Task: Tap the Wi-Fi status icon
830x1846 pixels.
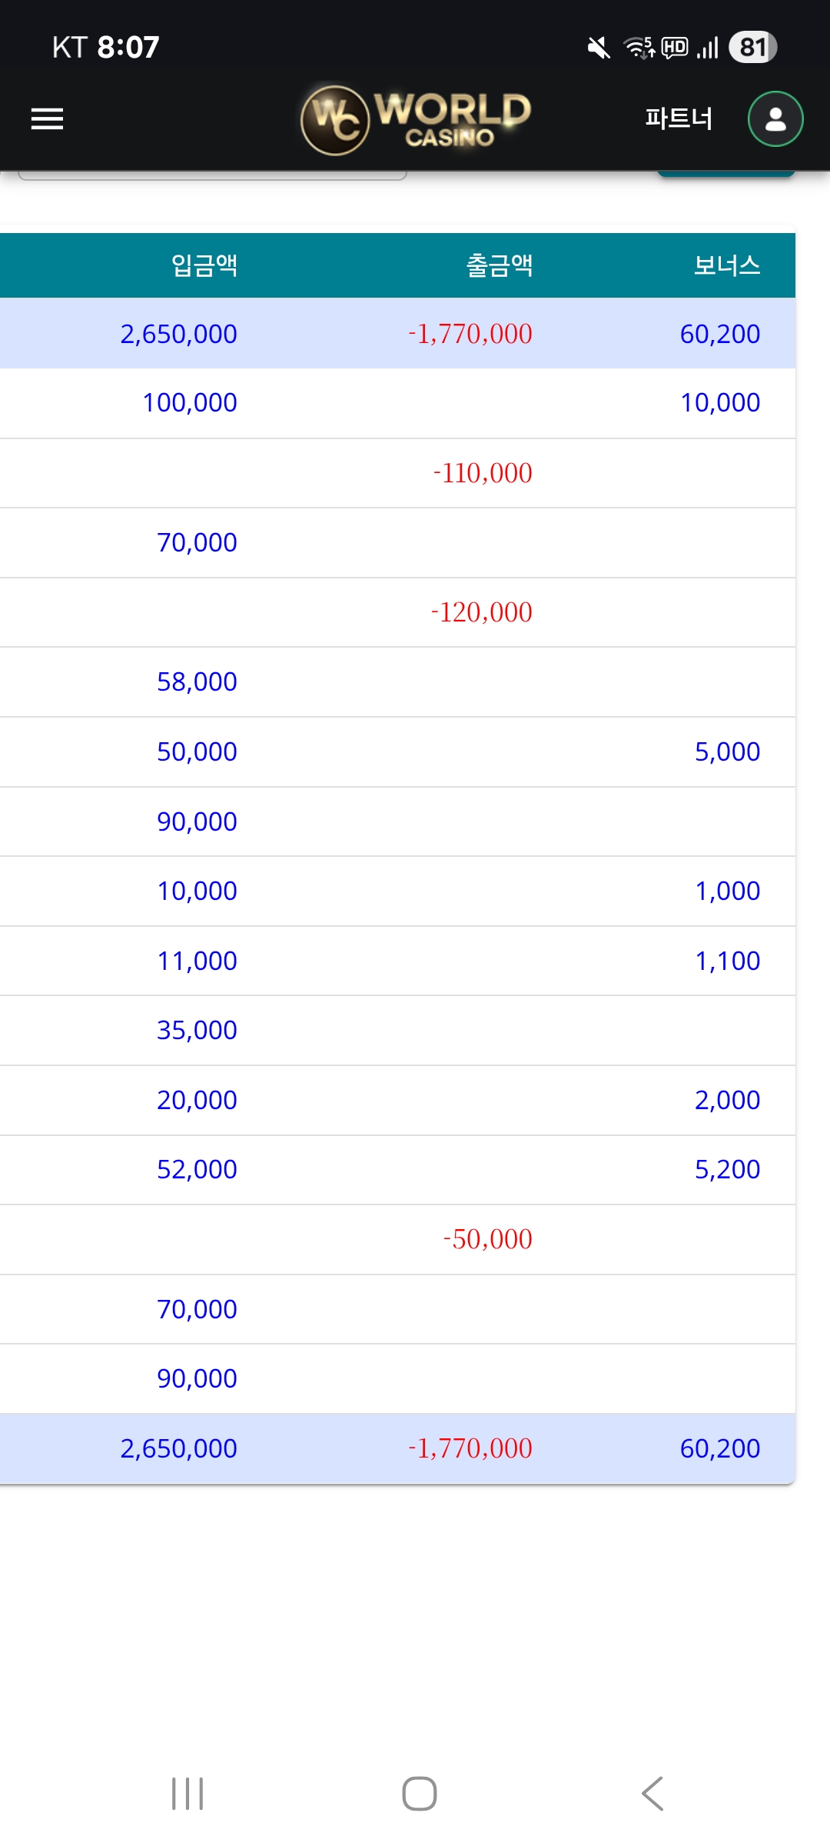Action: click(639, 48)
